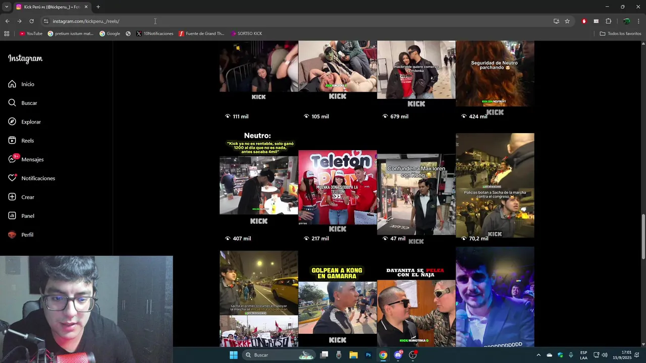
Task: Click the install app icon in address bar
Action: pyautogui.click(x=556, y=21)
